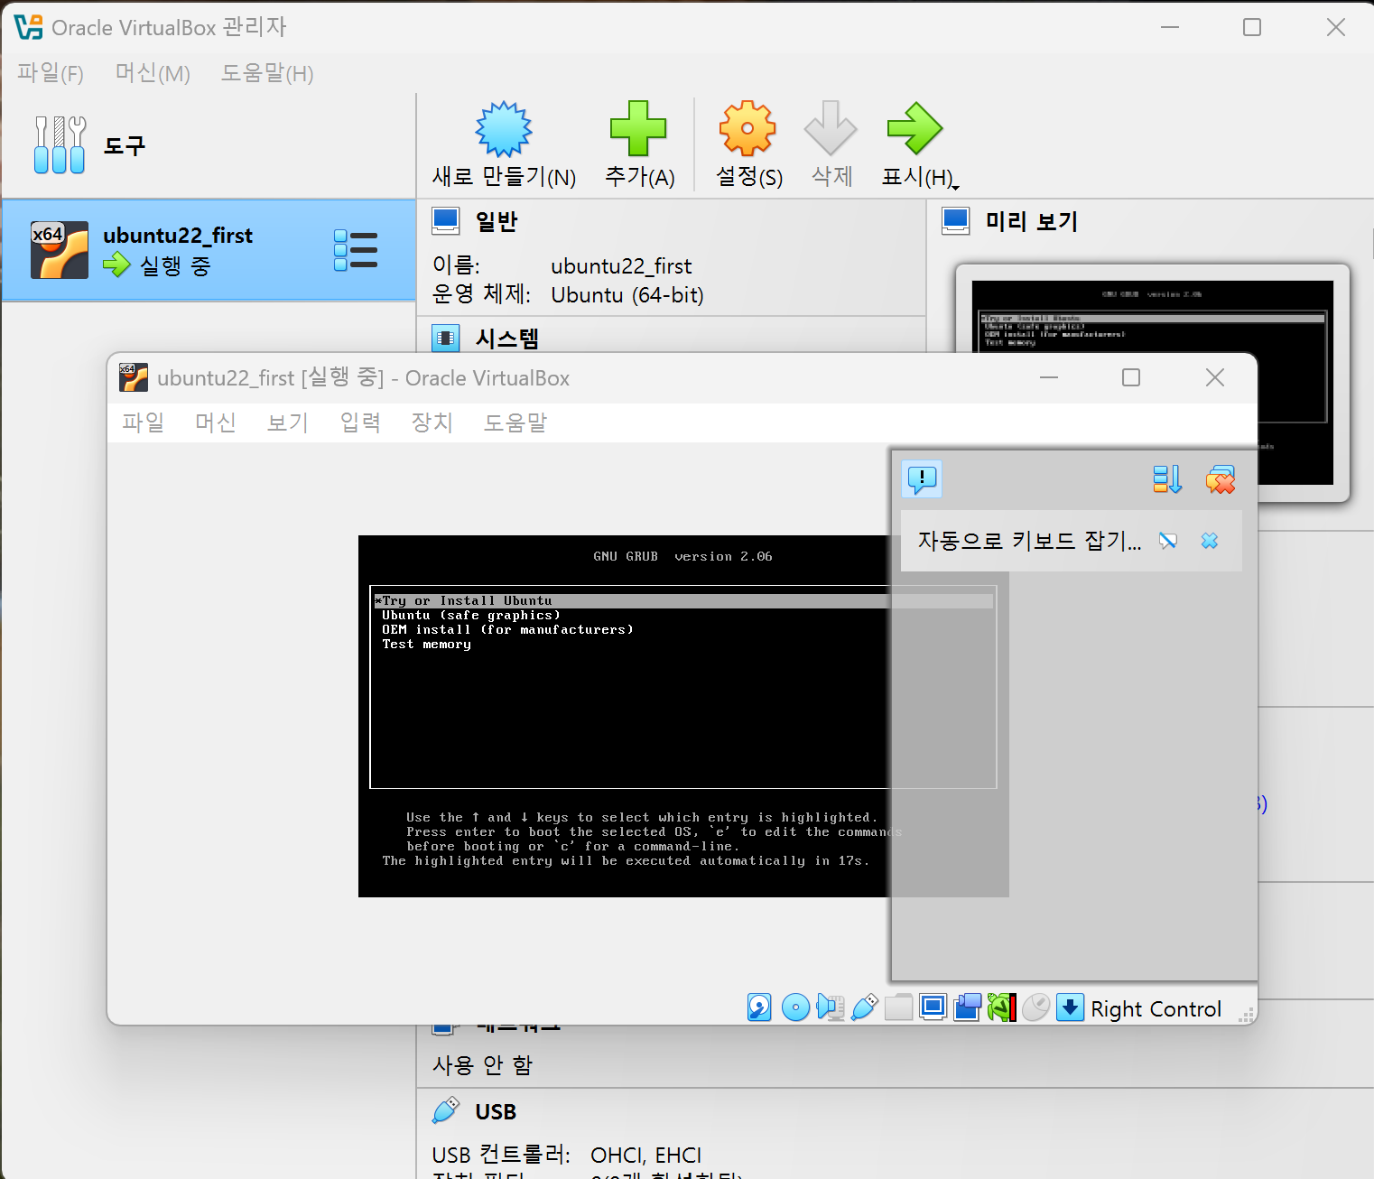The image size is (1374, 1179).
Task: Click the 새로 만들기(N) starburst icon in Manager toolbar
Action: 504,129
